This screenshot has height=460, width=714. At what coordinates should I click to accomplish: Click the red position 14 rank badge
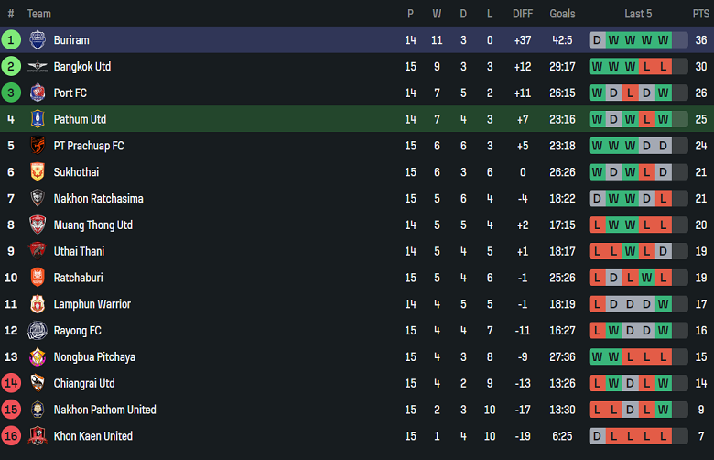(x=11, y=383)
